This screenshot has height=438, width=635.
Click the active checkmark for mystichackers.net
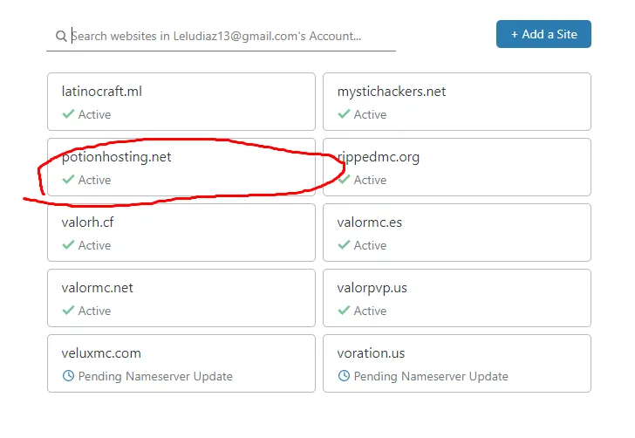point(344,114)
